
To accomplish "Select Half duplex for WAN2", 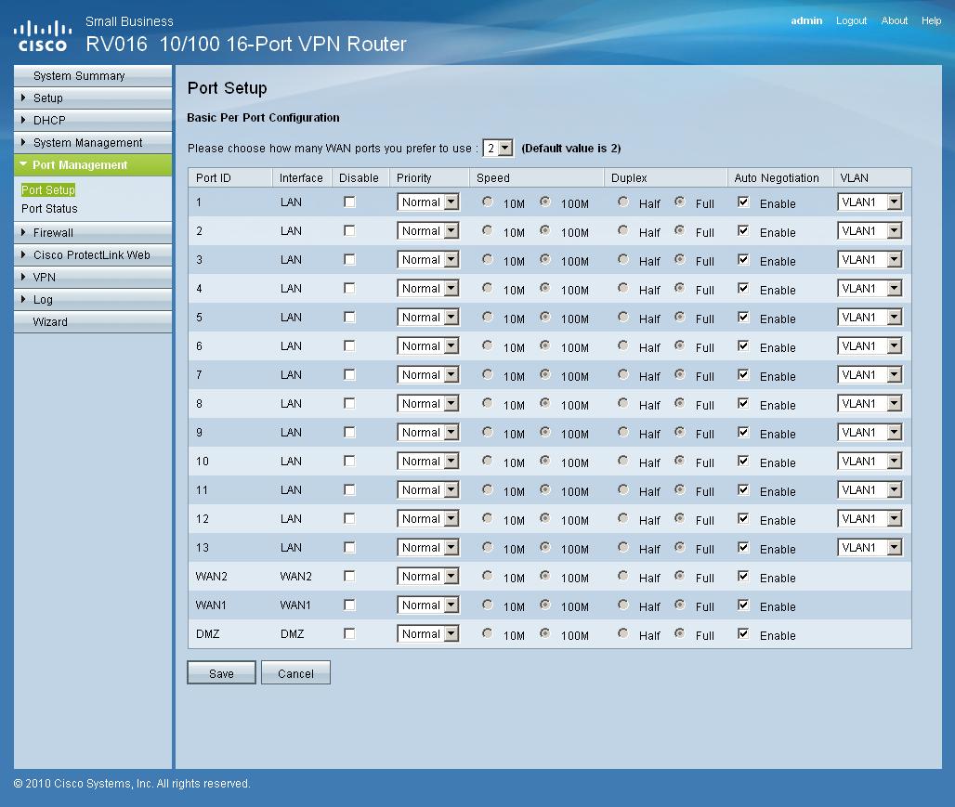I will click(623, 576).
